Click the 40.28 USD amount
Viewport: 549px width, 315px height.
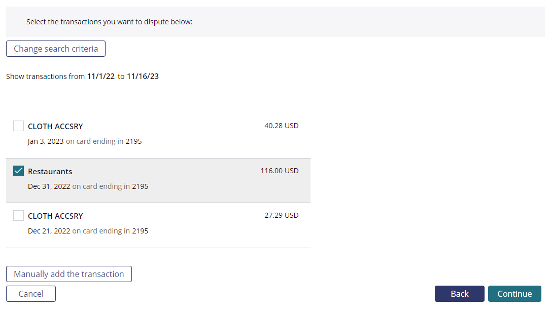(282, 126)
